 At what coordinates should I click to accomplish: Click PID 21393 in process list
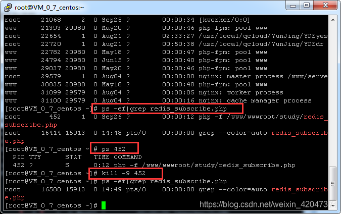coord(51,28)
